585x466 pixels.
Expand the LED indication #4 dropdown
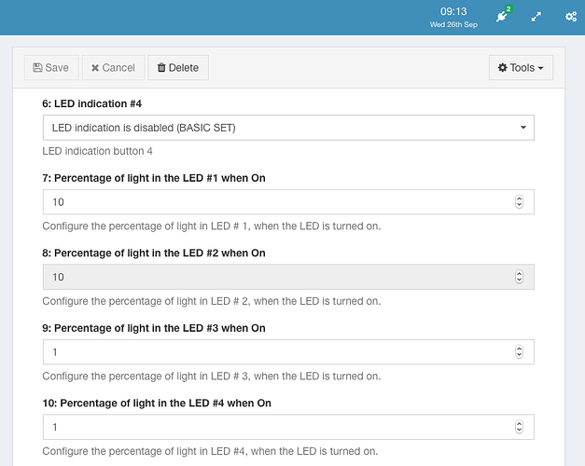[x=288, y=128]
